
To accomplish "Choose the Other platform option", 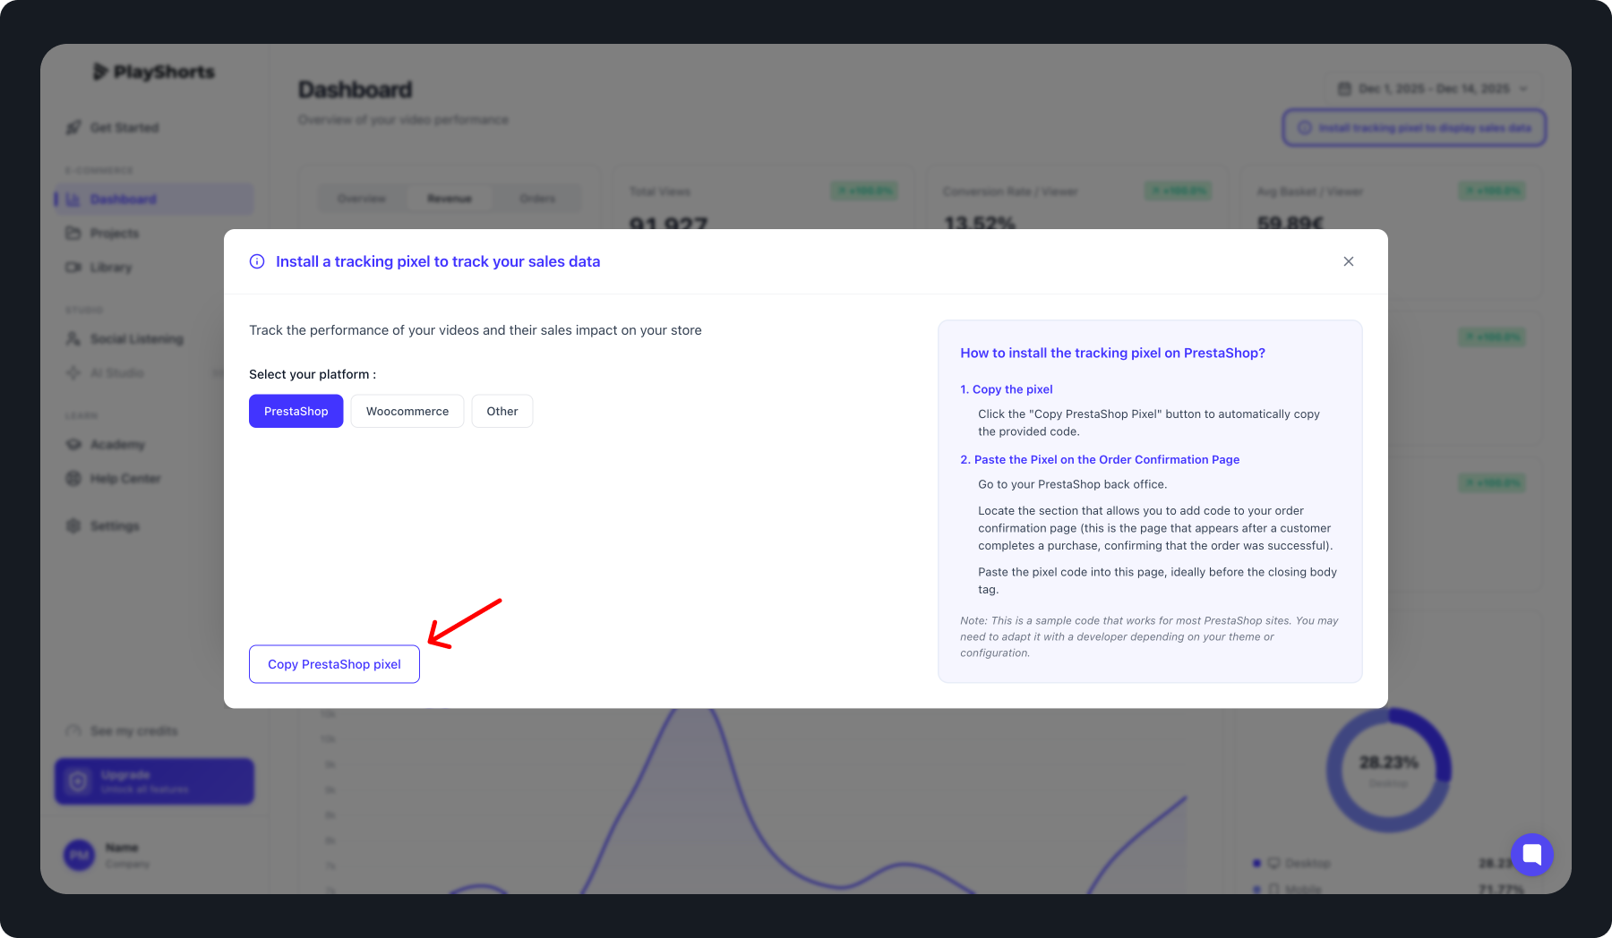I will click(502, 411).
